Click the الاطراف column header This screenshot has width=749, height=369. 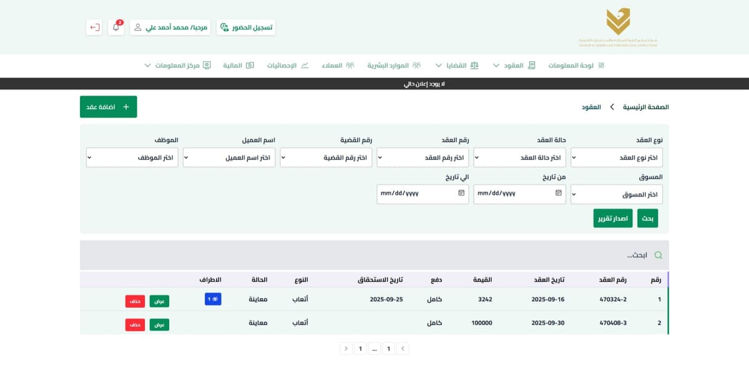tap(210, 280)
